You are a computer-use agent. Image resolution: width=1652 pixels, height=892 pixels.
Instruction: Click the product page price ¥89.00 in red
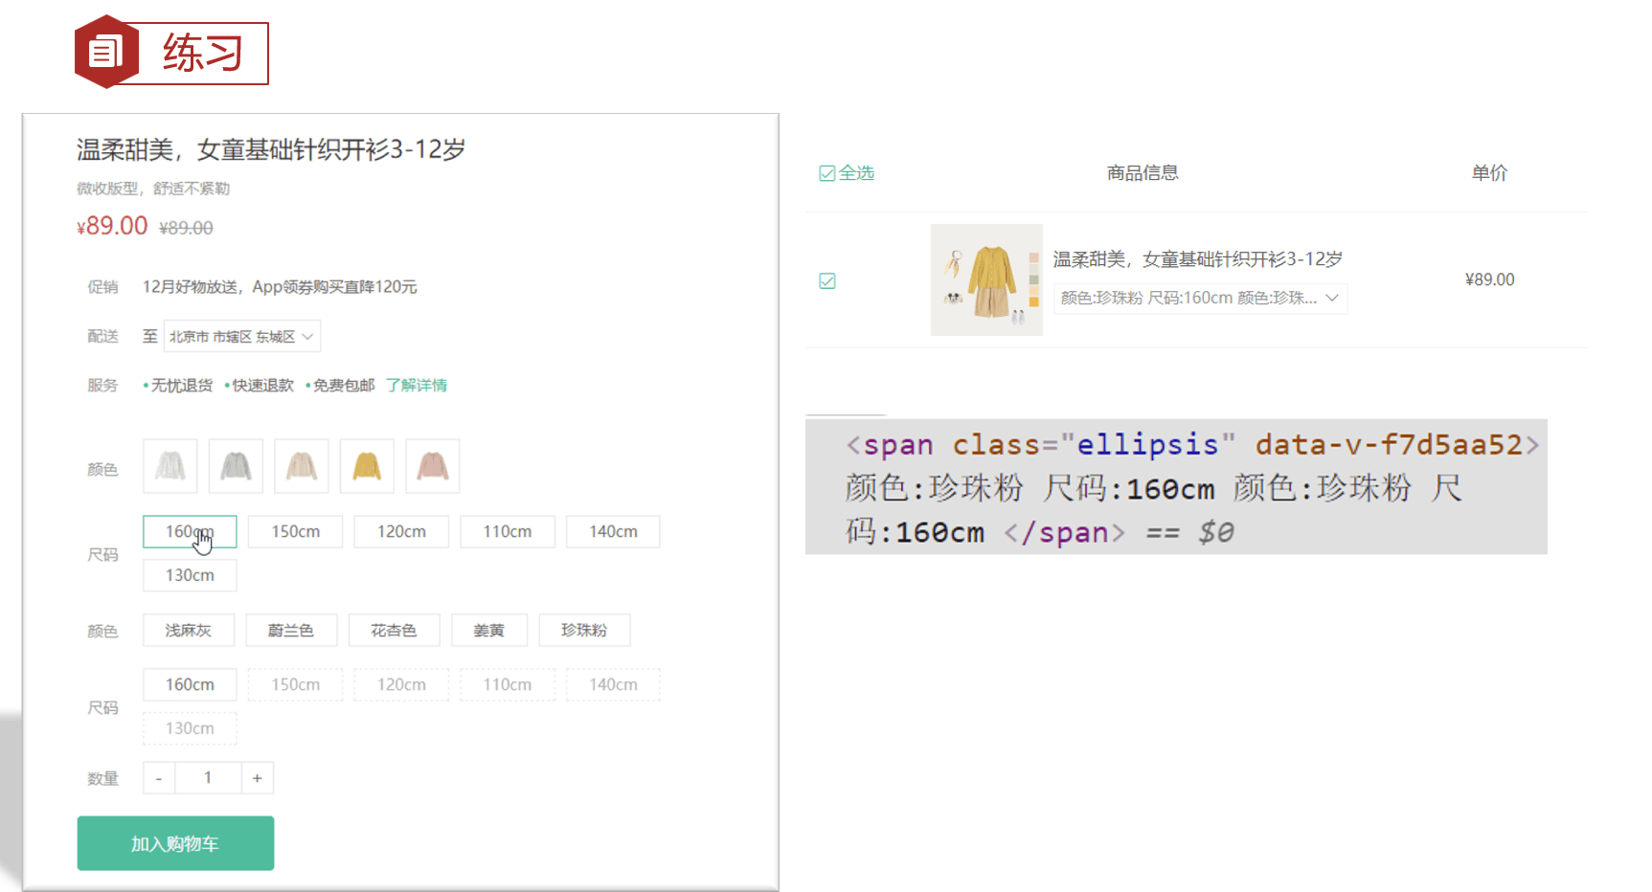pos(112,226)
